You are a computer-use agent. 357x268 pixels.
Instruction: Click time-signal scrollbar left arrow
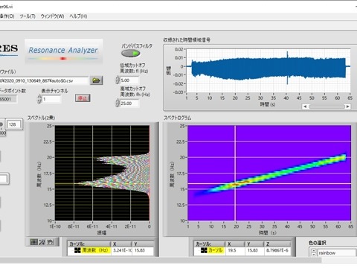[305, 106]
